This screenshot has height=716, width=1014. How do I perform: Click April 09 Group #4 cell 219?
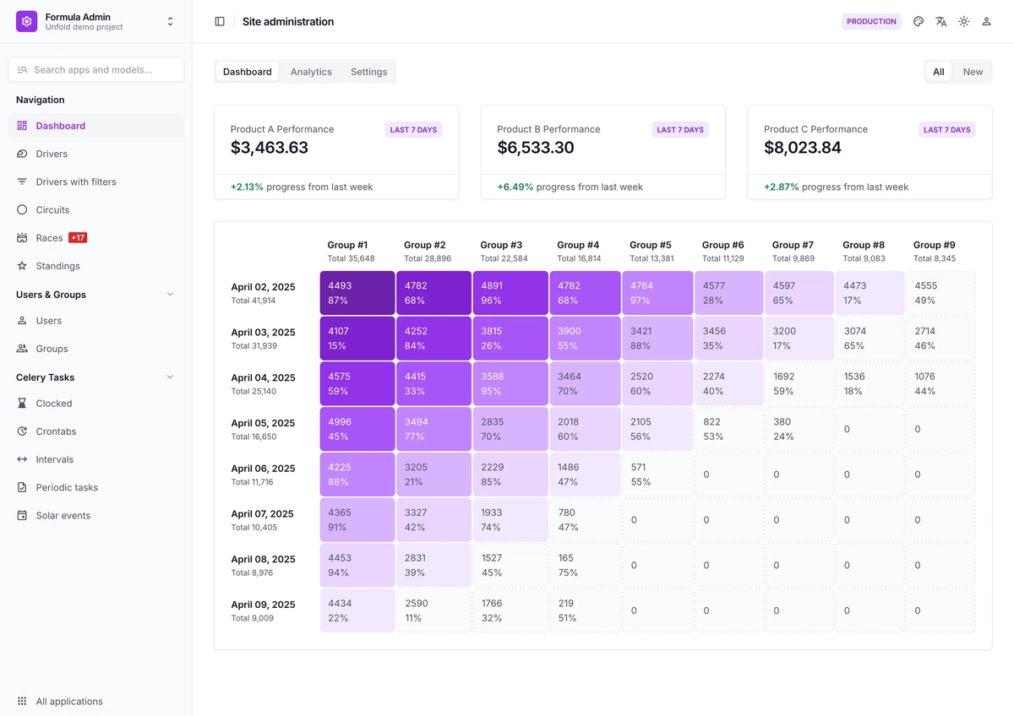[585, 610]
